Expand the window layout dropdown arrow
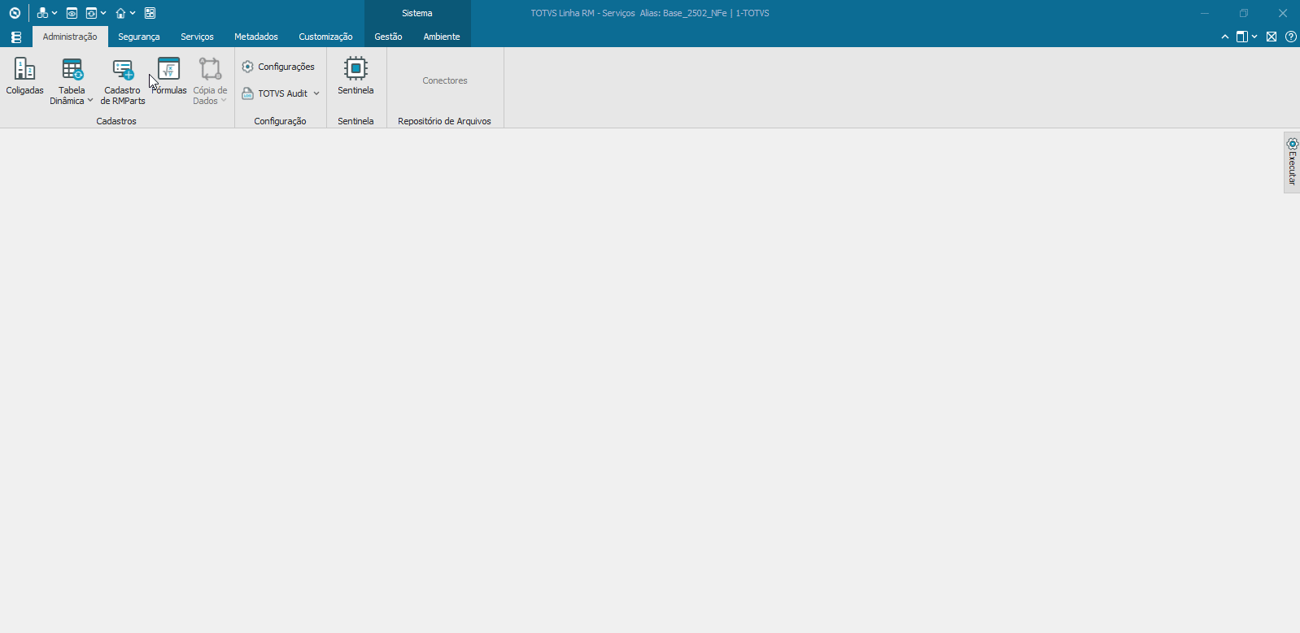This screenshot has width=1300, height=633. pos(1254,37)
